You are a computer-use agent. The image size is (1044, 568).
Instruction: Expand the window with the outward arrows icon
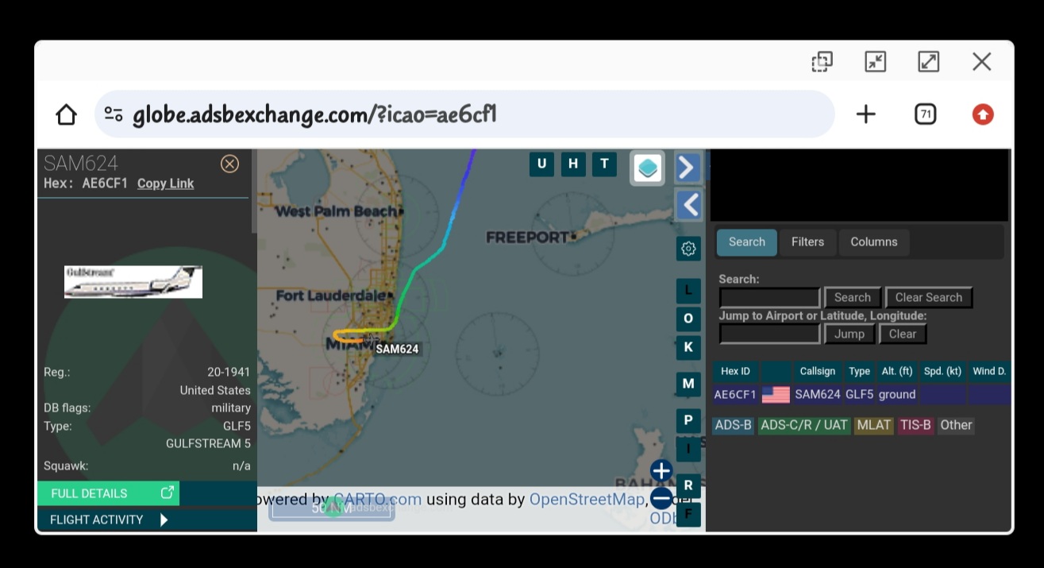(928, 61)
